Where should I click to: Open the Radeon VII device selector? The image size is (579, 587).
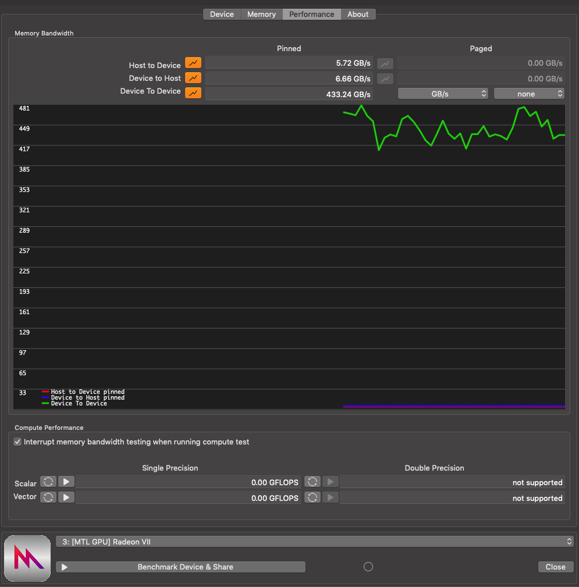[x=314, y=541]
